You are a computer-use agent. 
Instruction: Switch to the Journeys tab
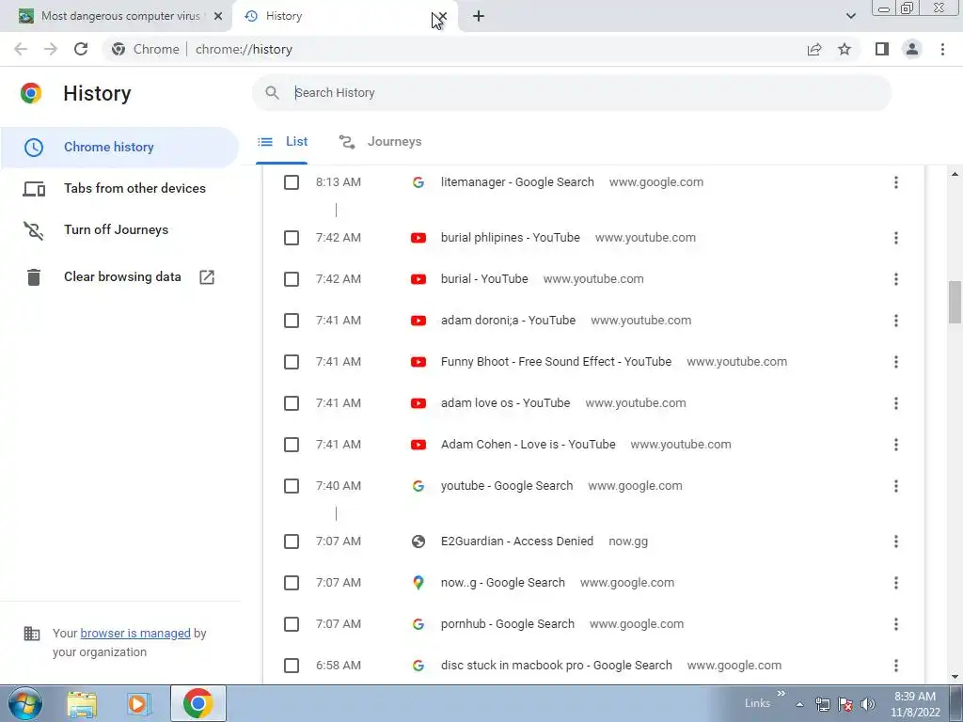point(380,142)
